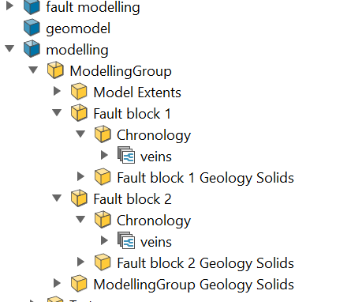Click the Model Extents yellow cube icon
The image size is (362, 302).
(x=79, y=92)
